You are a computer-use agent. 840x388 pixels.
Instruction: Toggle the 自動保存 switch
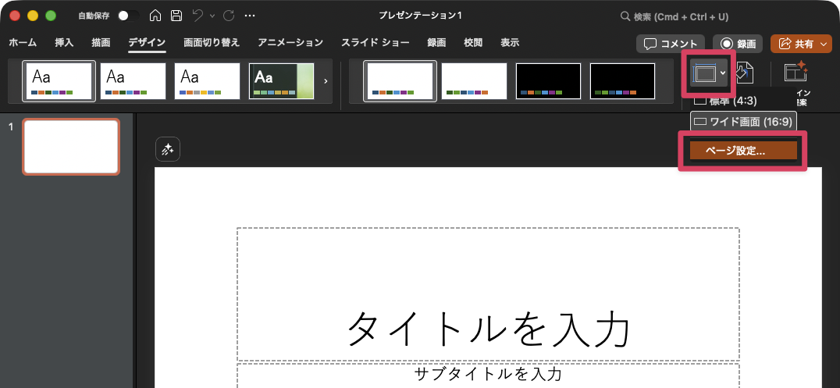pos(129,16)
